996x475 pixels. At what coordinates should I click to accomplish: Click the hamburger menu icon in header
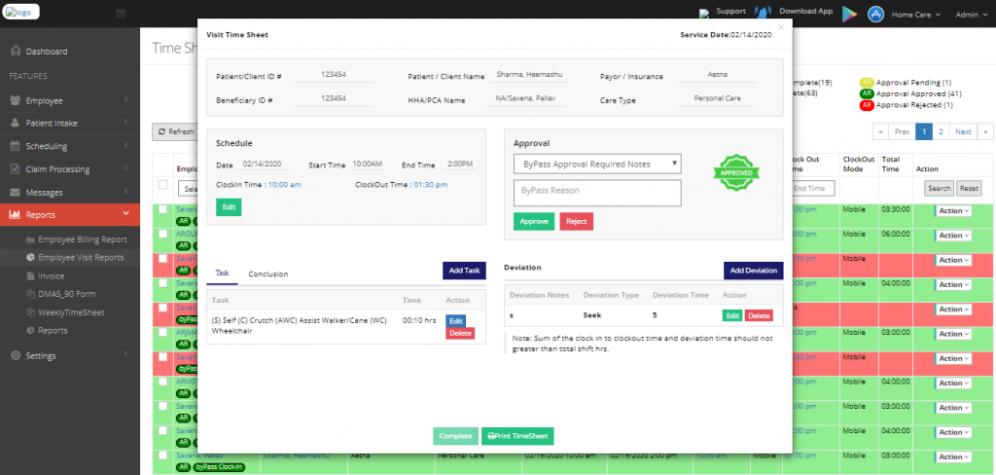[x=121, y=14]
